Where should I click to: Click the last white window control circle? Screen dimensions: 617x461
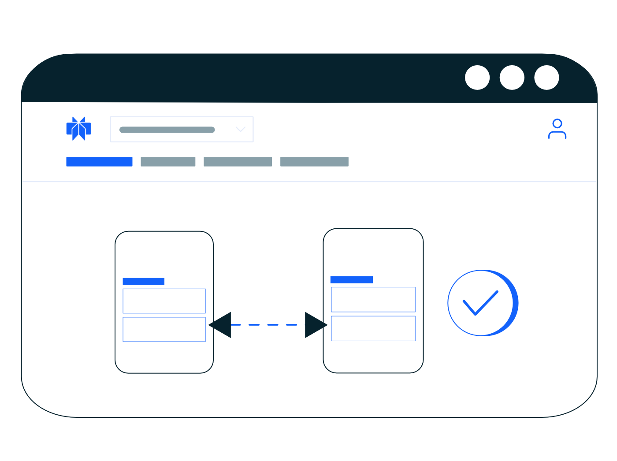(547, 78)
